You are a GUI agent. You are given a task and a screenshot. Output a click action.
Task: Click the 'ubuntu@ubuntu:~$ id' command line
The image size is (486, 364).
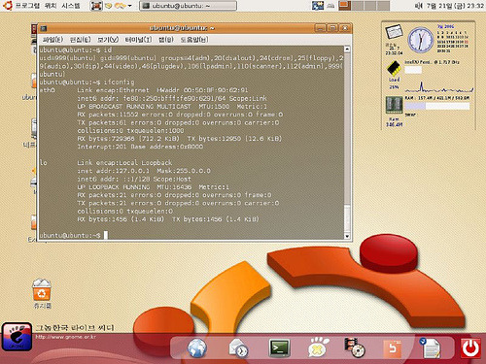(x=76, y=50)
